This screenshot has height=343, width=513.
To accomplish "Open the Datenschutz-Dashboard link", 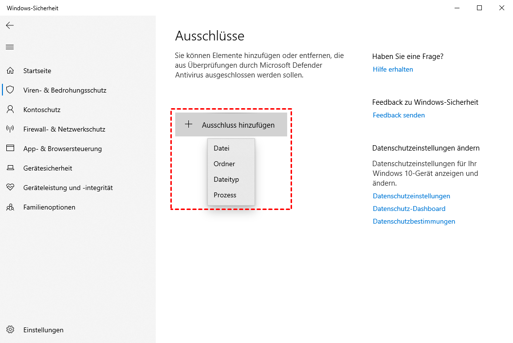I will pos(409,209).
